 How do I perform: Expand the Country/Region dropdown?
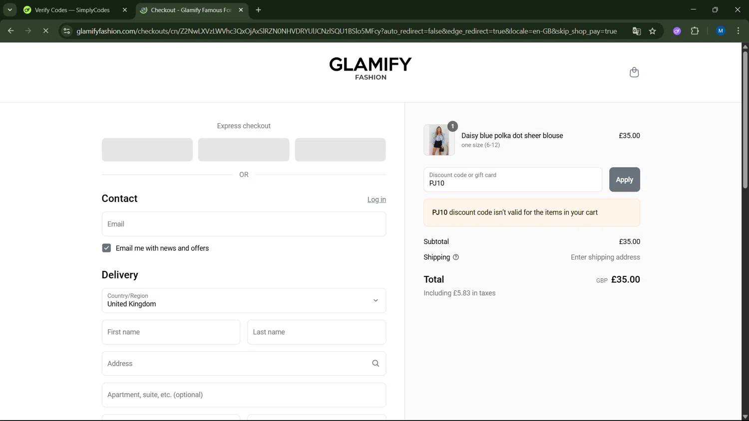244,300
